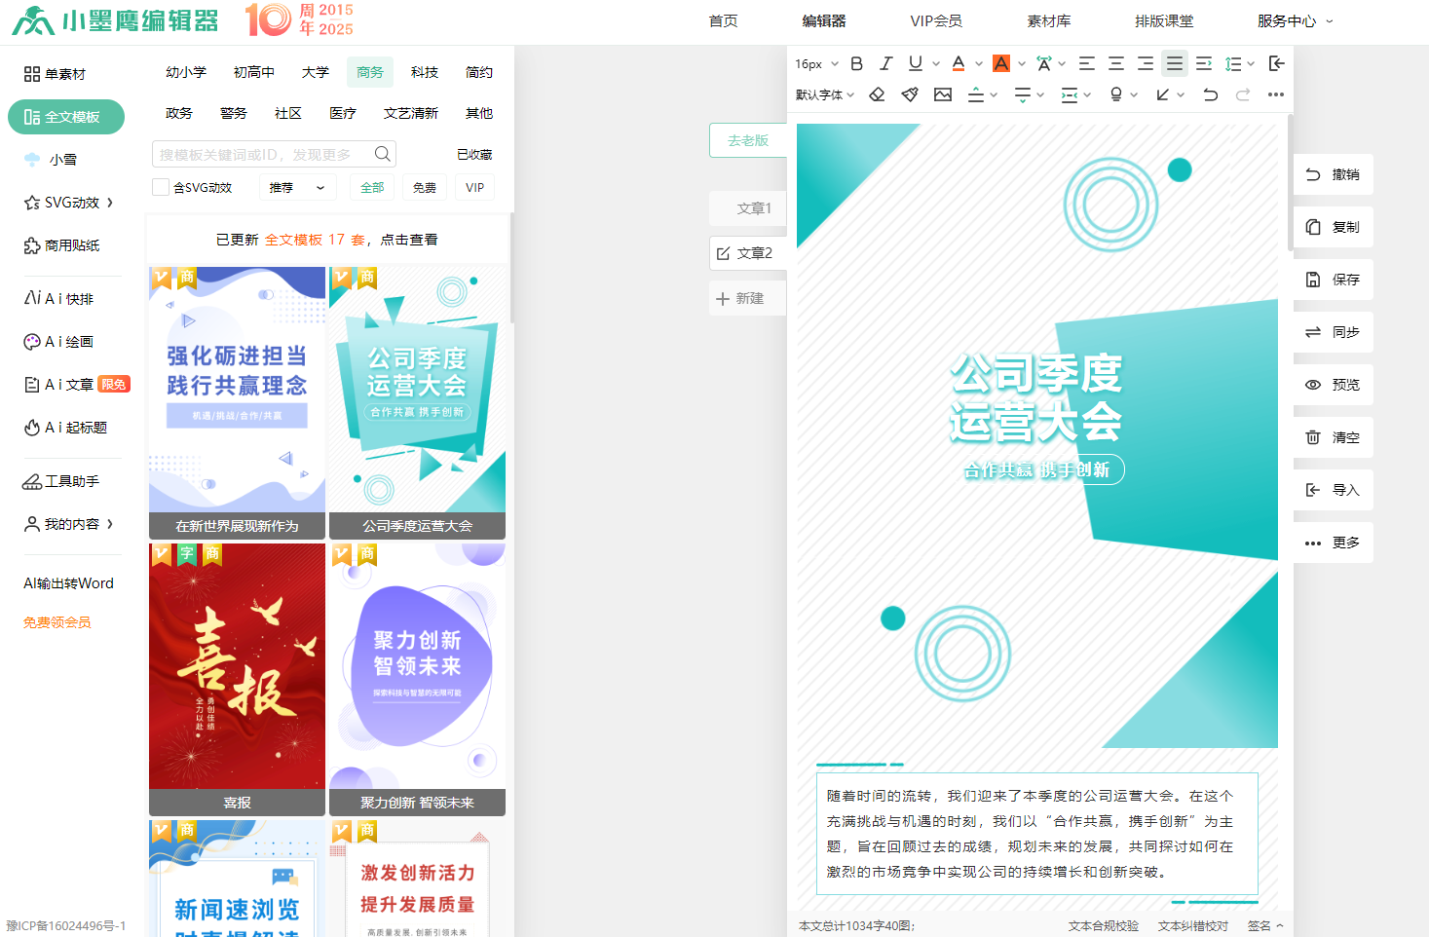
Task: Apply italic formatting to text
Action: pos(885,63)
